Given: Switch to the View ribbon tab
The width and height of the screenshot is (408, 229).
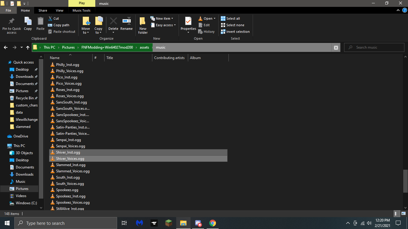Looking at the screenshot, I should (59, 10).
